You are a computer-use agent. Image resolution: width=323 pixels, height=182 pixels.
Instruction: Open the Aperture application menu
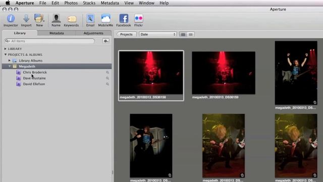[25, 3]
